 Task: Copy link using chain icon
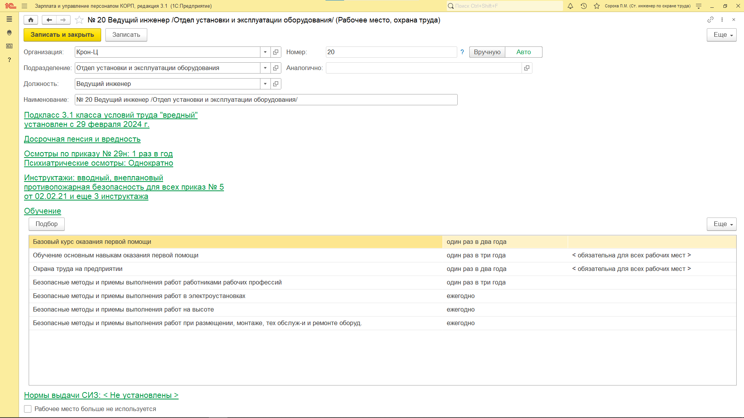(710, 20)
